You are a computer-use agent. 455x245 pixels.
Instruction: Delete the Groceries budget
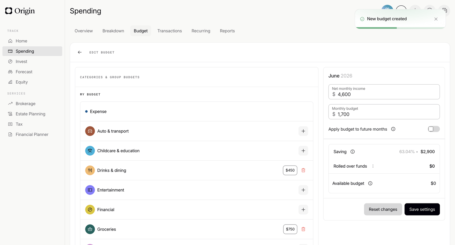tap(303, 229)
